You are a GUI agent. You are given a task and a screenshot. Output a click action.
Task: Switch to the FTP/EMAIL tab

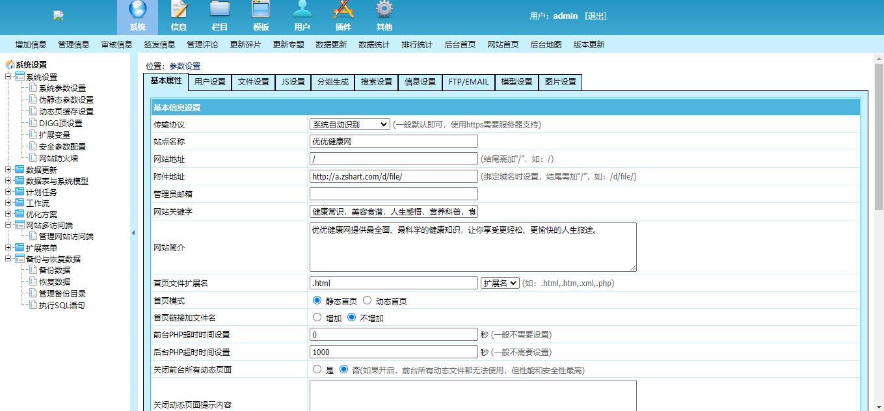(x=468, y=82)
